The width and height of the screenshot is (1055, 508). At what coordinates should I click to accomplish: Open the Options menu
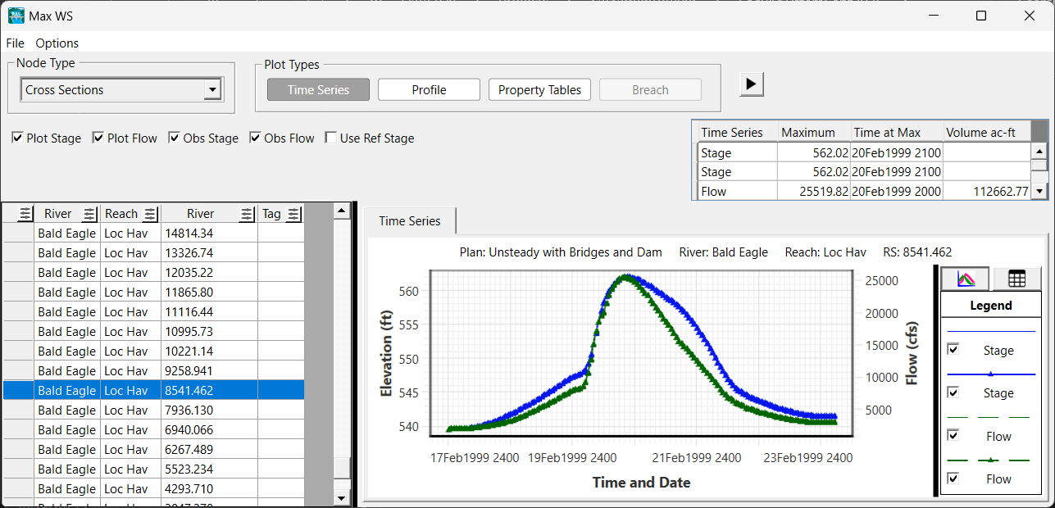click(x=57, y=43)
